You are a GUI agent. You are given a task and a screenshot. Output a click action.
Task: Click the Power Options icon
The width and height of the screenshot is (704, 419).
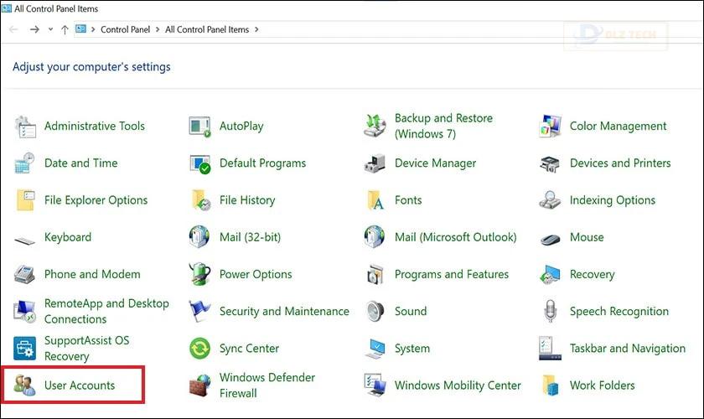coord(199,274)
